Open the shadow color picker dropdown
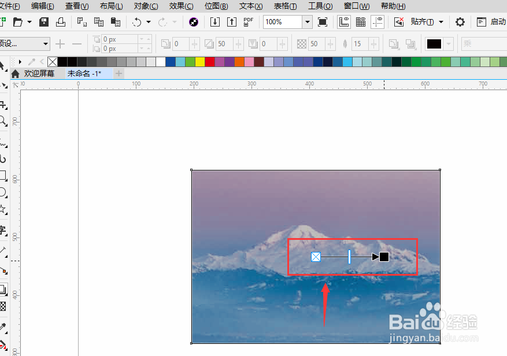507x356 pixels. click(x=449, y=44)
